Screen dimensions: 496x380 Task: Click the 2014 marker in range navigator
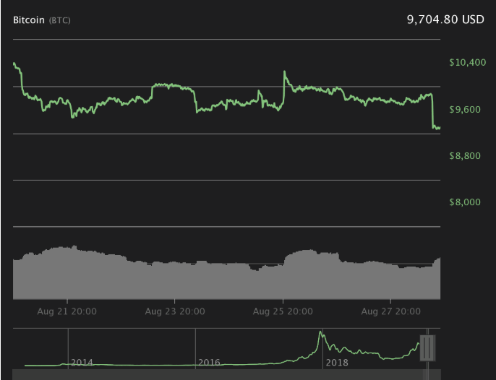pyautogui.click(x=82, y=362)
